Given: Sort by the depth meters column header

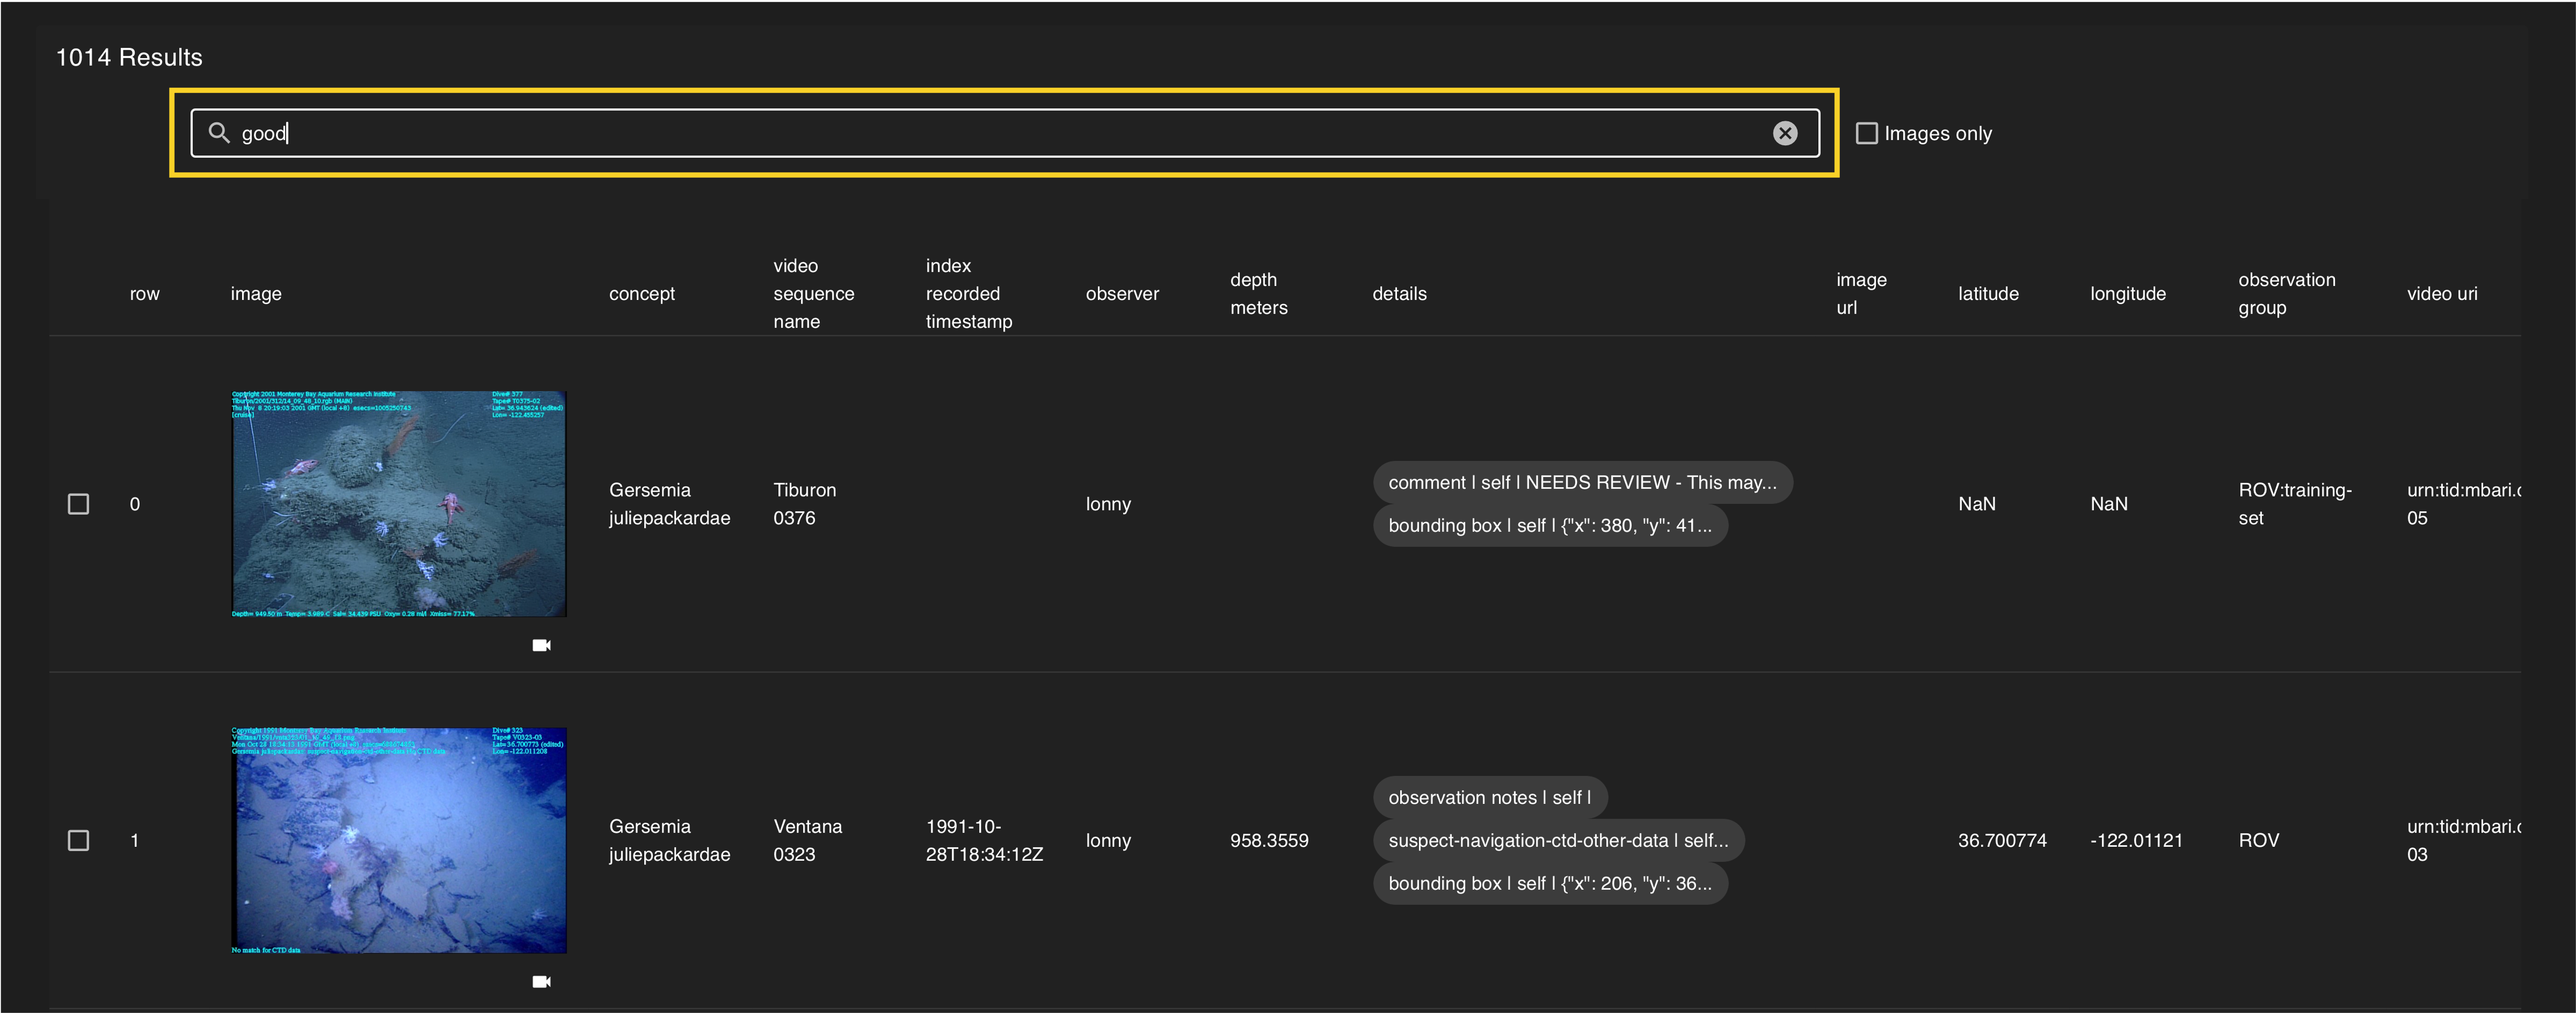Looking at the screenshot, I should pyautogui.click(x=1258, y=294).
